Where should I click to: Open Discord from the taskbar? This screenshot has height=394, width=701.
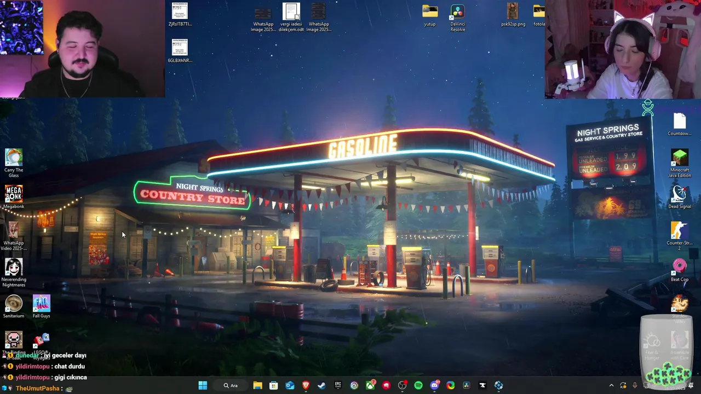coord(434,385)
